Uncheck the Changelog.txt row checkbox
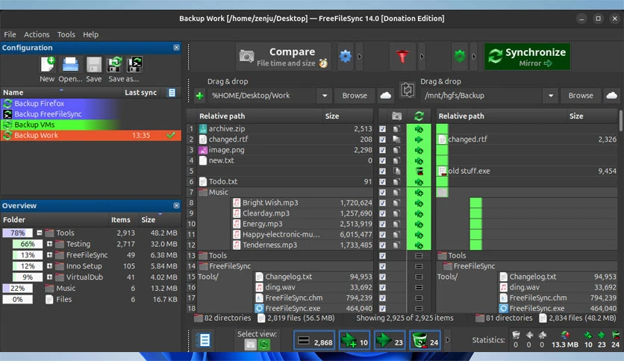The height and width of the screenshot is (361, 624). click(x=382, y=277)
